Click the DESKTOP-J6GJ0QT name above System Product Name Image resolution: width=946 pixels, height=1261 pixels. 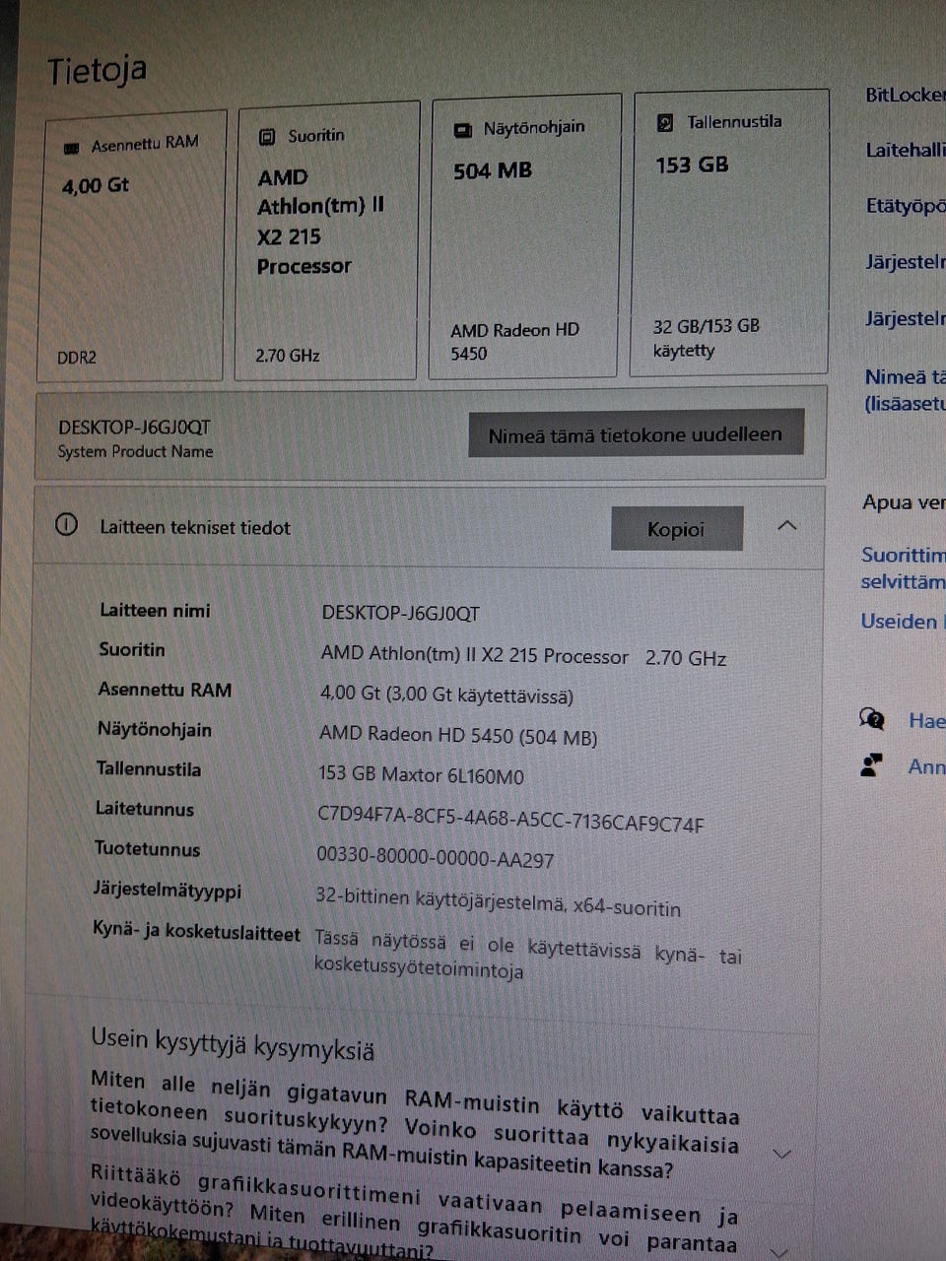134,428
